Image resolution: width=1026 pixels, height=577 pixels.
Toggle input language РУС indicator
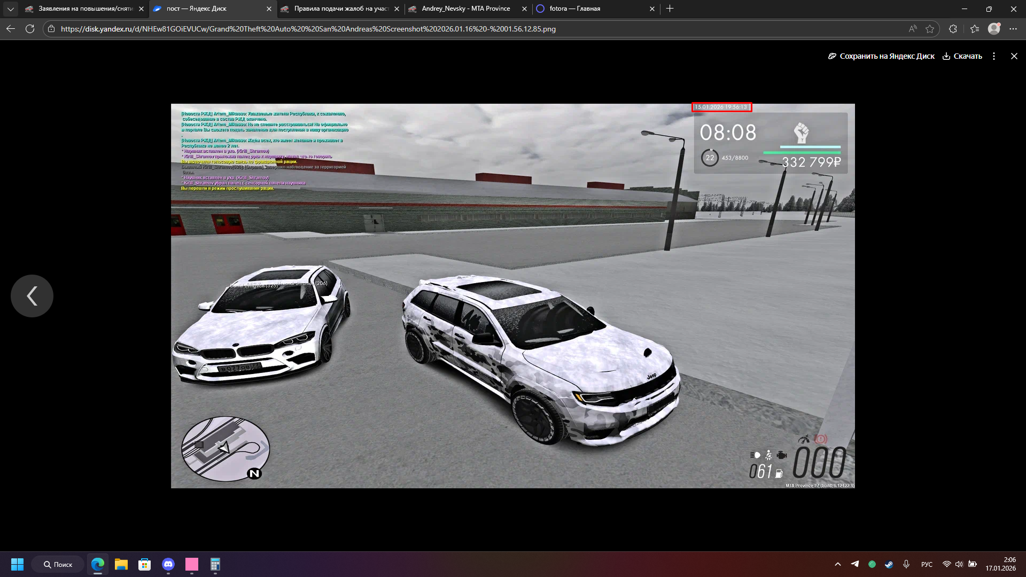click(x=927, y=564)
